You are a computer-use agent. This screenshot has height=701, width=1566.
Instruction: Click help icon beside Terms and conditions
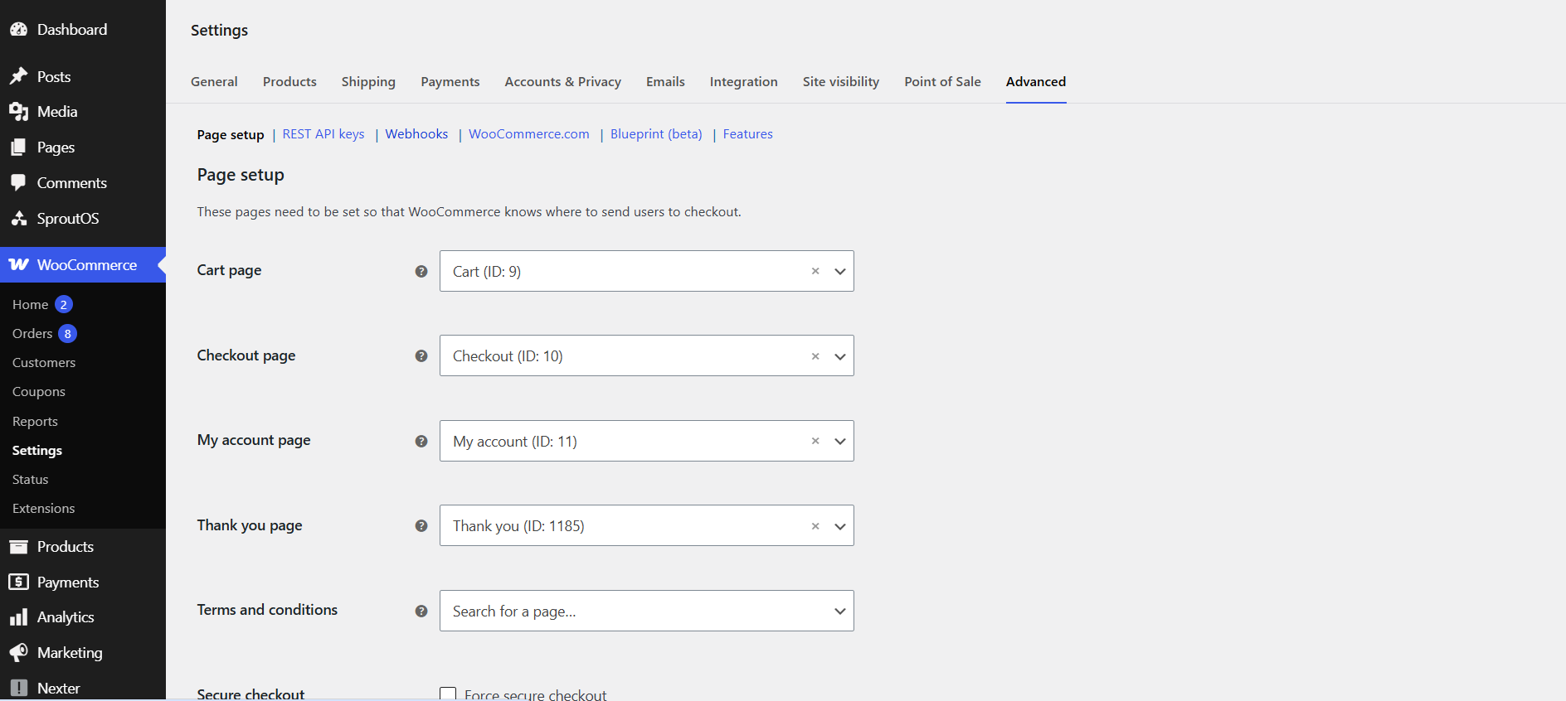point(421,611)
